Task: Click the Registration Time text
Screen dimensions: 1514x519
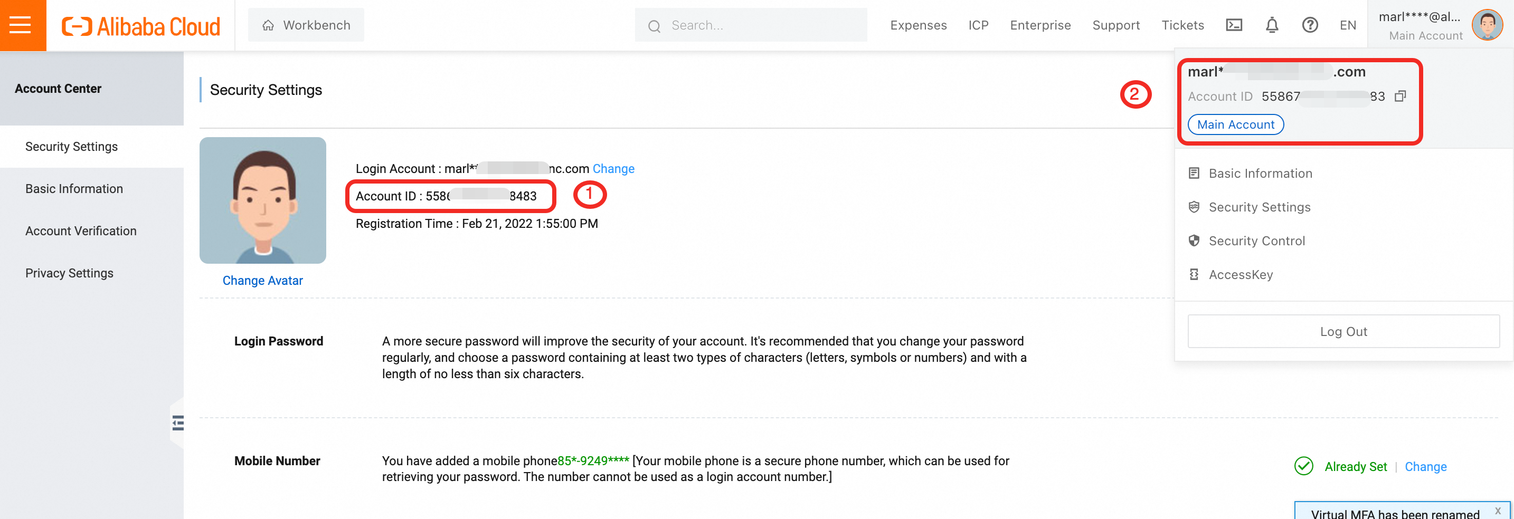Action: pyautogui.click(x=477, y=224)
